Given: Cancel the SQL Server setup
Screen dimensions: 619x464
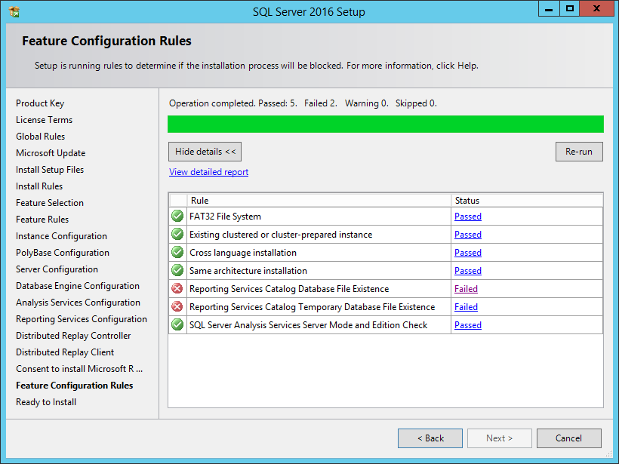Looking at the screenshot, I should [x=569, y=438].
